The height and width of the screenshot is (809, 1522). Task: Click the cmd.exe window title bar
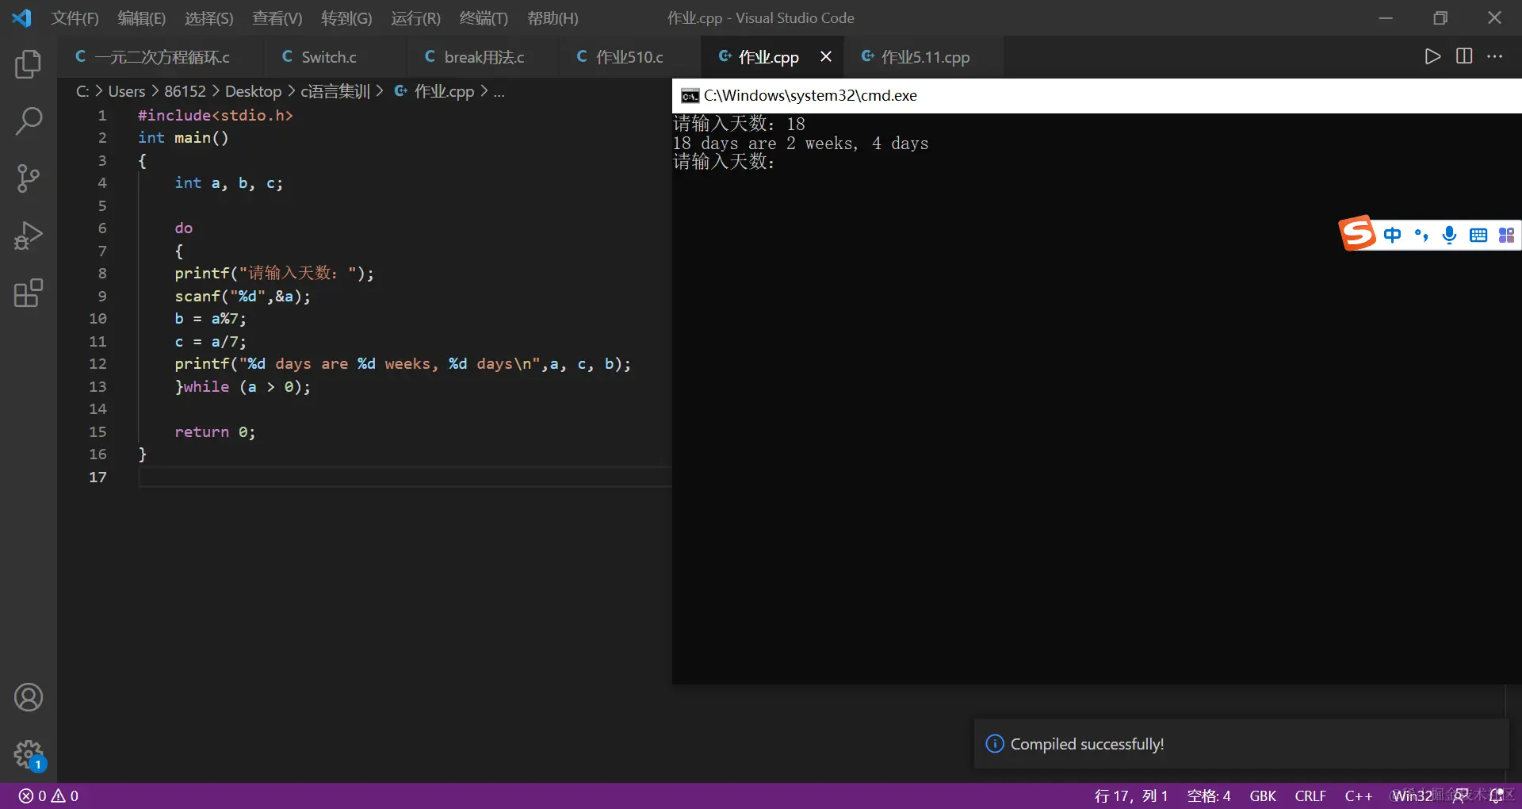click(x=1097, y=96)
